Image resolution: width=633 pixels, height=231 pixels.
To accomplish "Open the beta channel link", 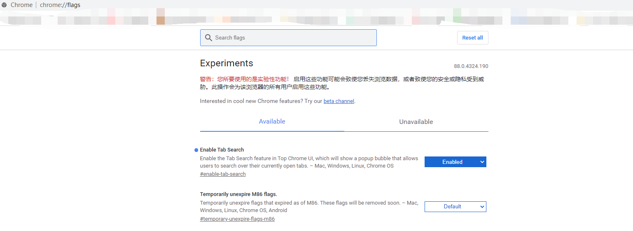I will pyautogui.click(x=339, y=101).
